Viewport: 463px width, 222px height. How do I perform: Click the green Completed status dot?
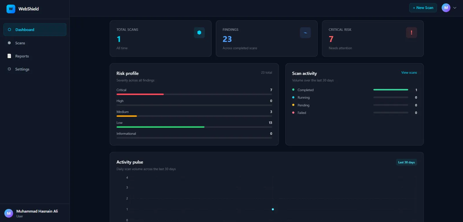click(293, 90)
